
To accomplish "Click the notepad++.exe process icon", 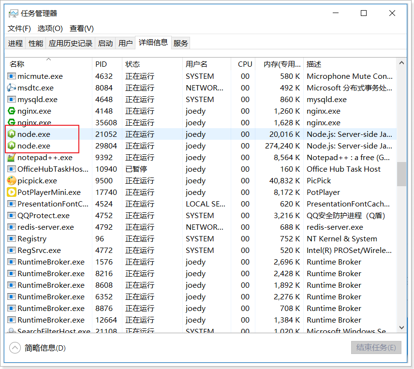I will click(11, 158).
